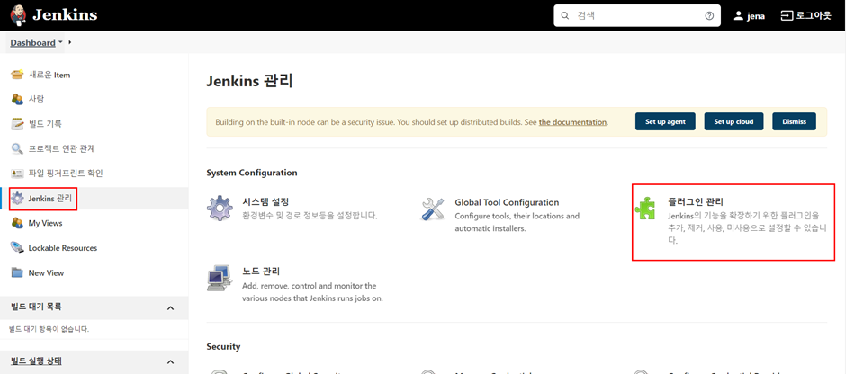Expand the breadcrumb right arrow after Dashboard
Viewport: 846px width, 374px height.
(x=70, y=42)
